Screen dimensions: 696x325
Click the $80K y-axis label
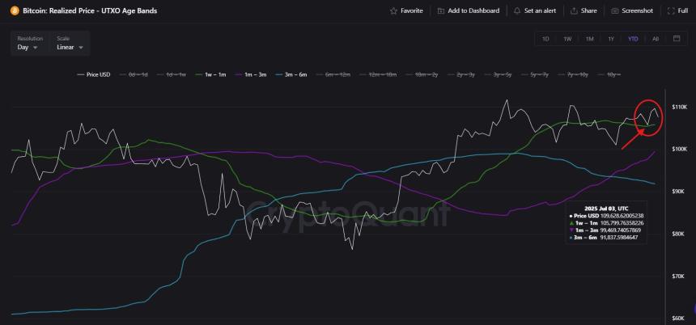(680, 234)
